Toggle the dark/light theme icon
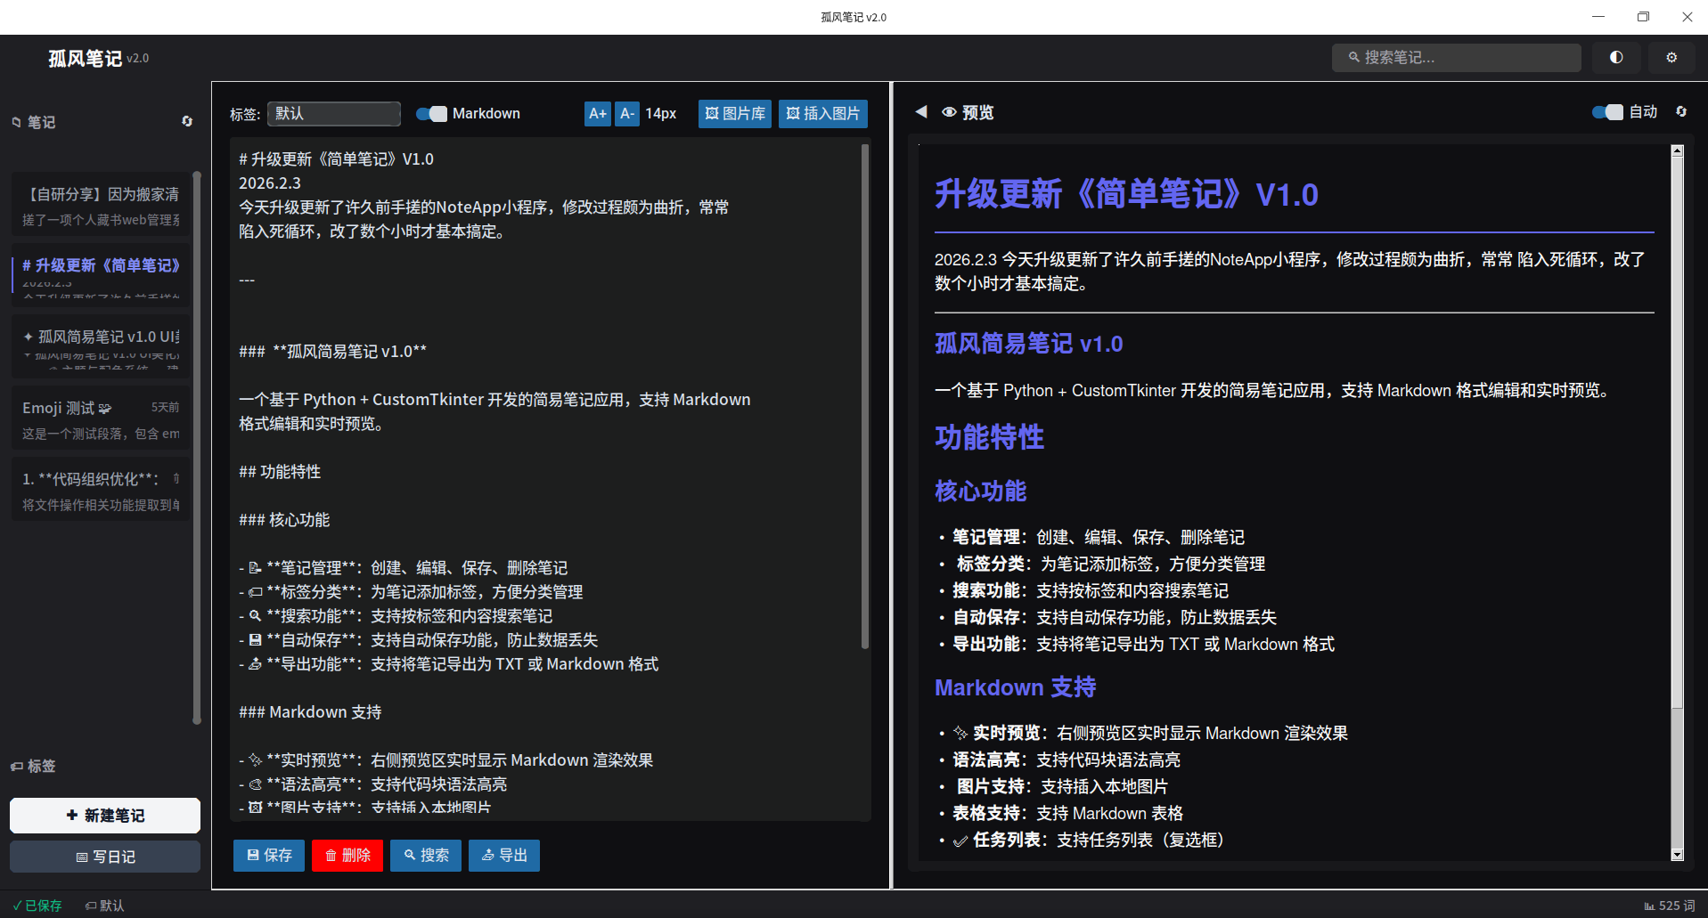 coord(1615,57)
